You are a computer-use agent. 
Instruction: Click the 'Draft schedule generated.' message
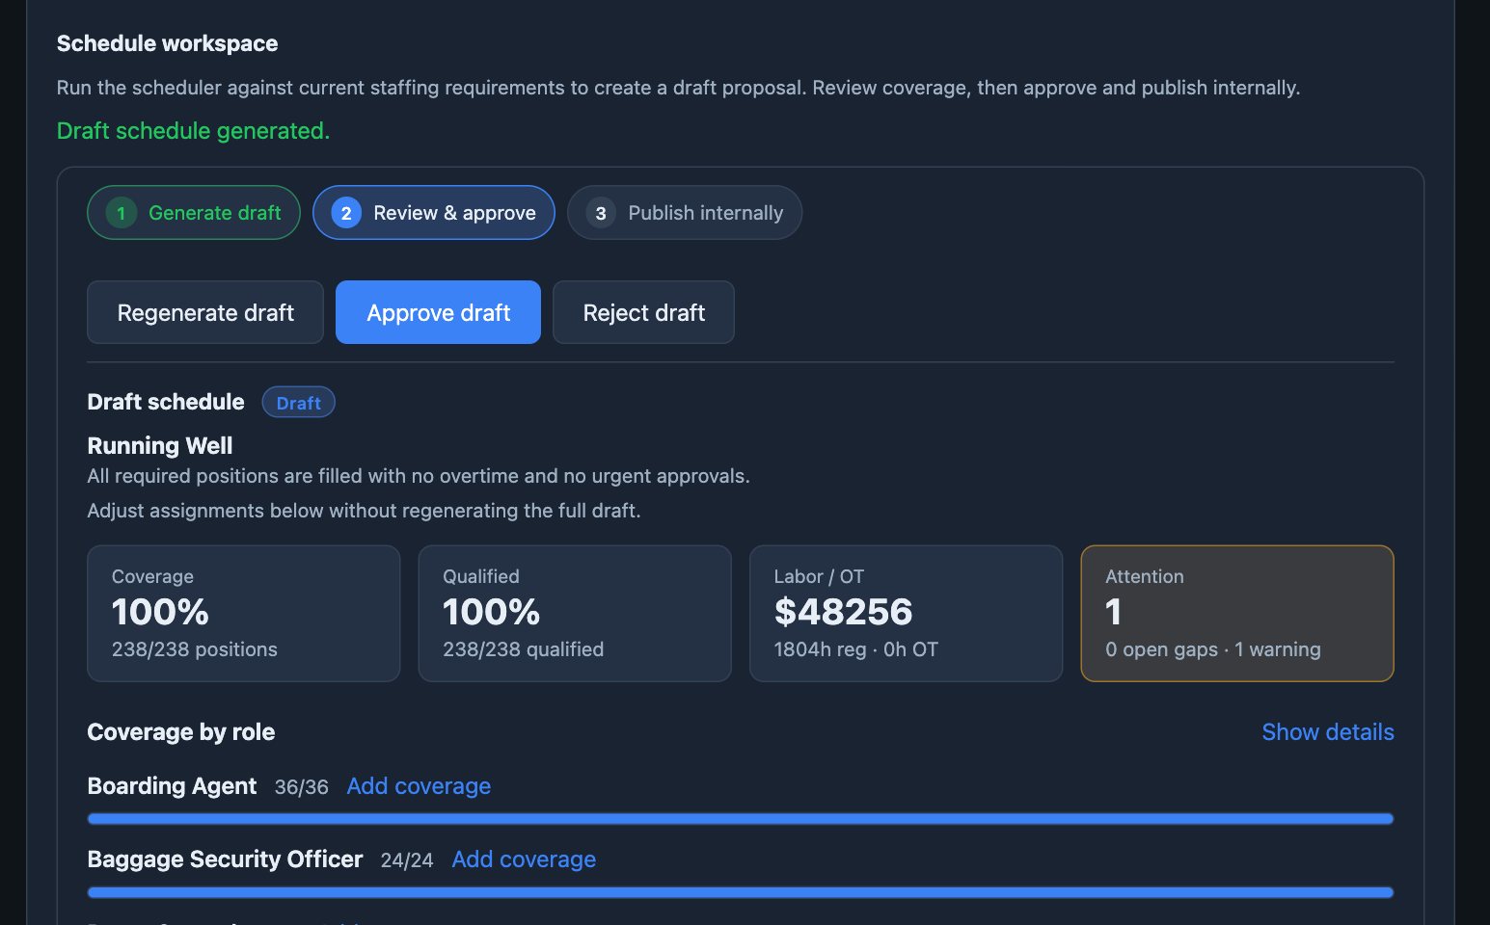tap(193, 131)
